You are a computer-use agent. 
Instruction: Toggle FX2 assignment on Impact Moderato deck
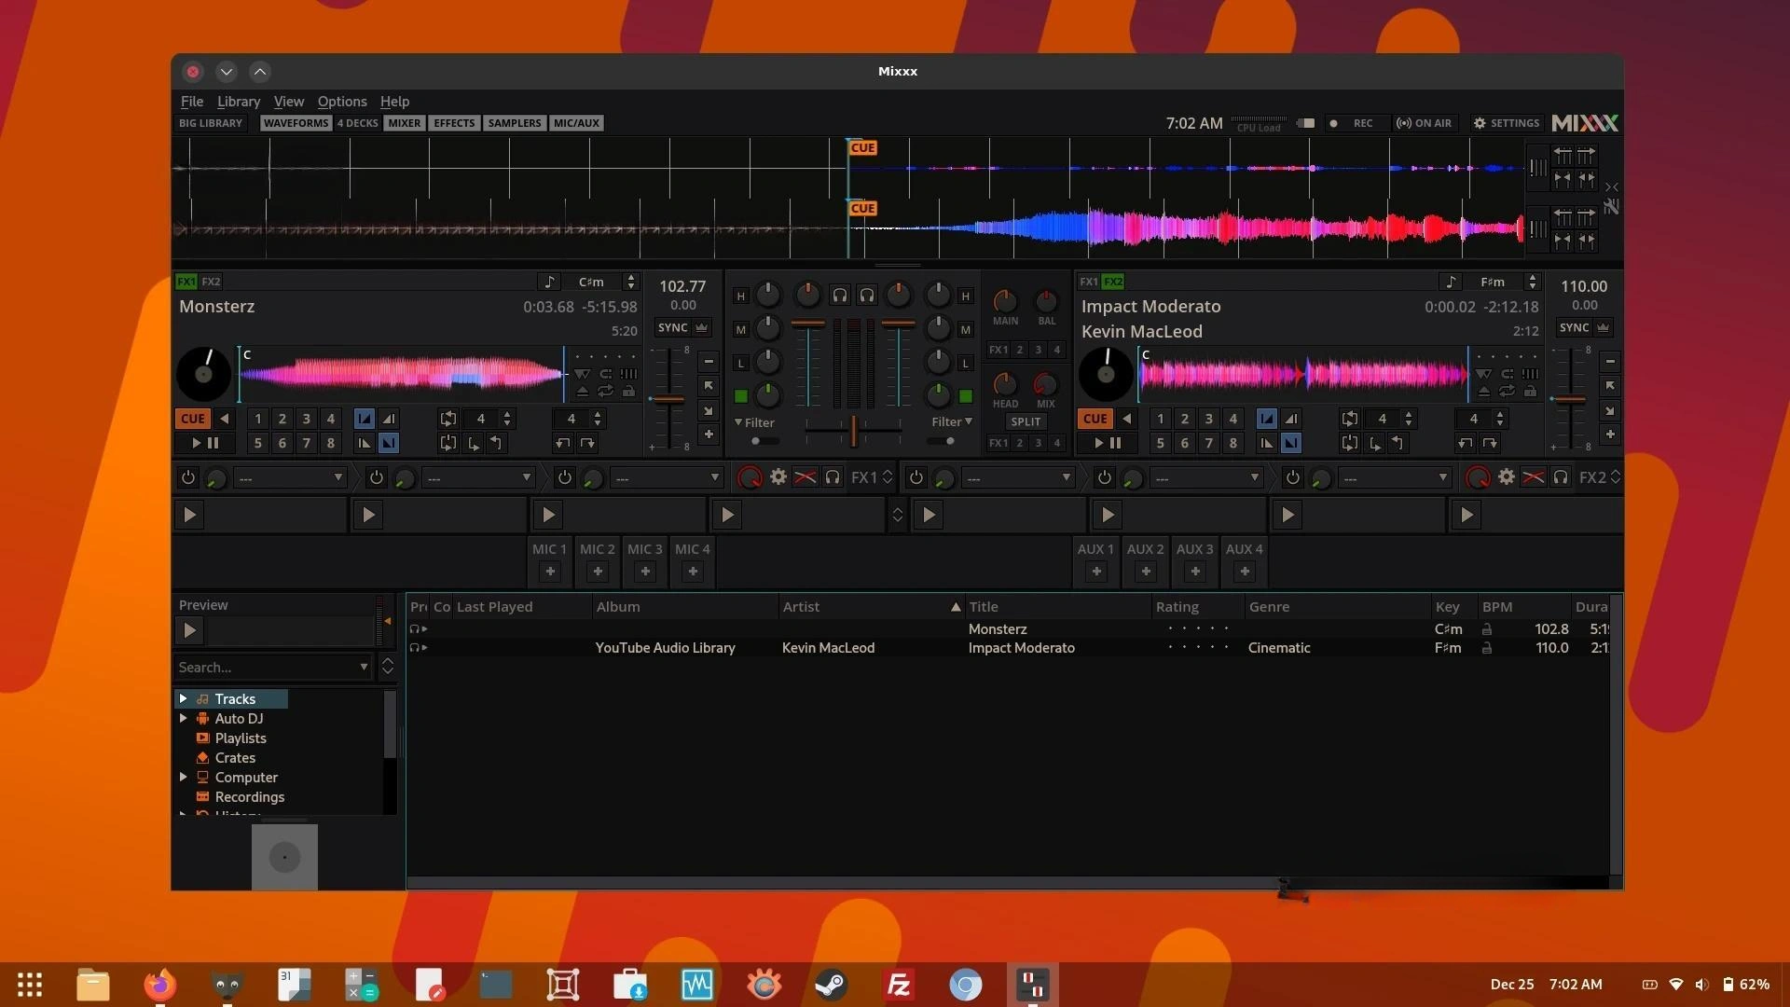pos(1113,282)
